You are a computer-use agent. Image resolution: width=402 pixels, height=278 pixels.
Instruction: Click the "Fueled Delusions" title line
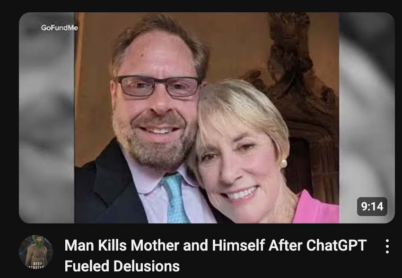[122, 266]
